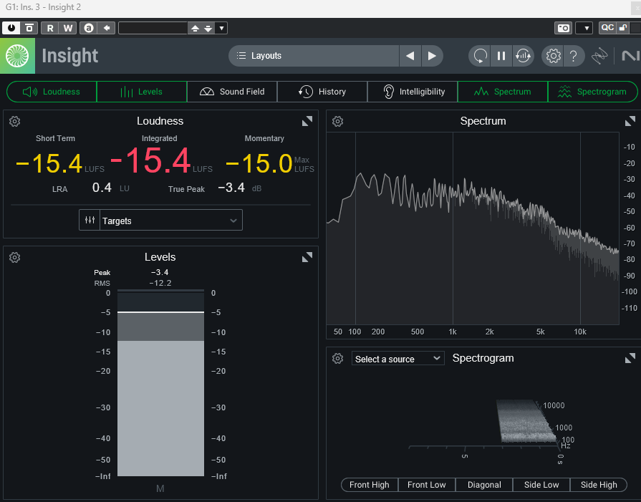Select Front Low spectrogram view
Image resolution: width=641 pixels, height=502 pixels.
point(427,485)
